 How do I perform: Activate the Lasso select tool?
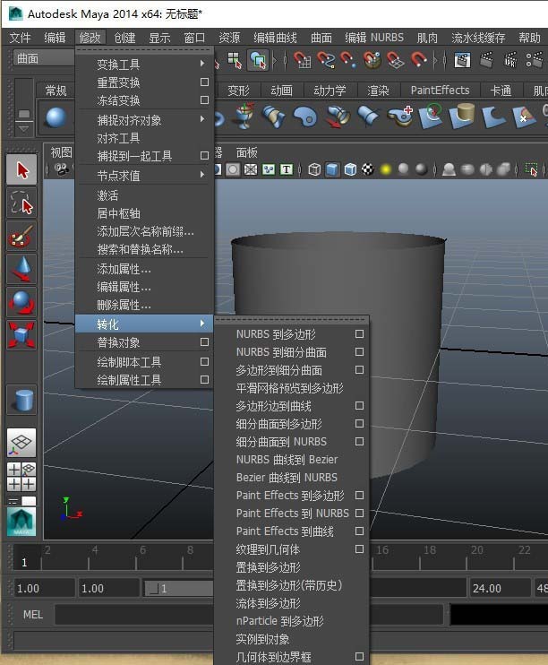(x=21, y=203)
